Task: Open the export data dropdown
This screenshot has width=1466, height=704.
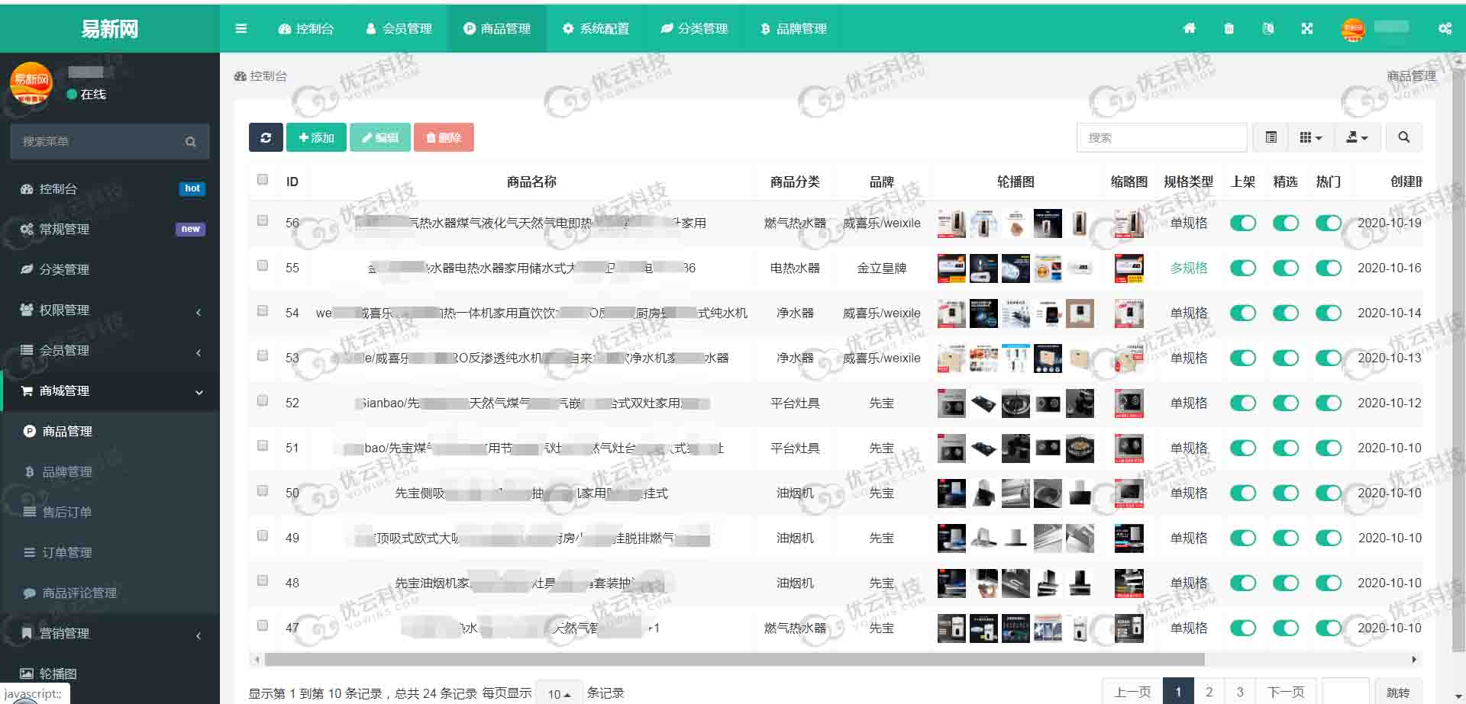Action: click(x=1357, y=137)
